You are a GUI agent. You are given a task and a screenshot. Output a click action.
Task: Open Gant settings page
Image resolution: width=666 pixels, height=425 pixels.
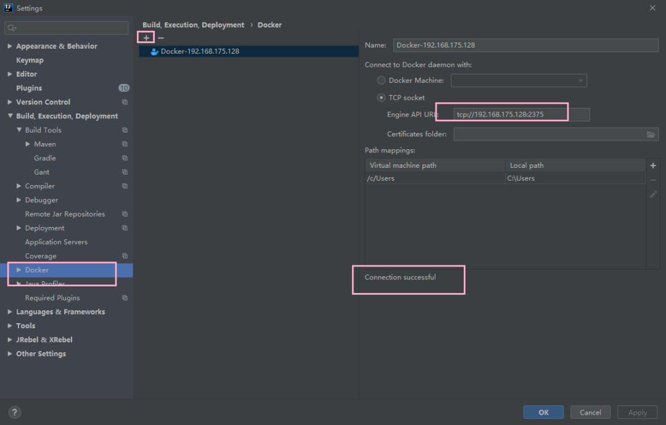pyautogui.click(x=42, y=172)
